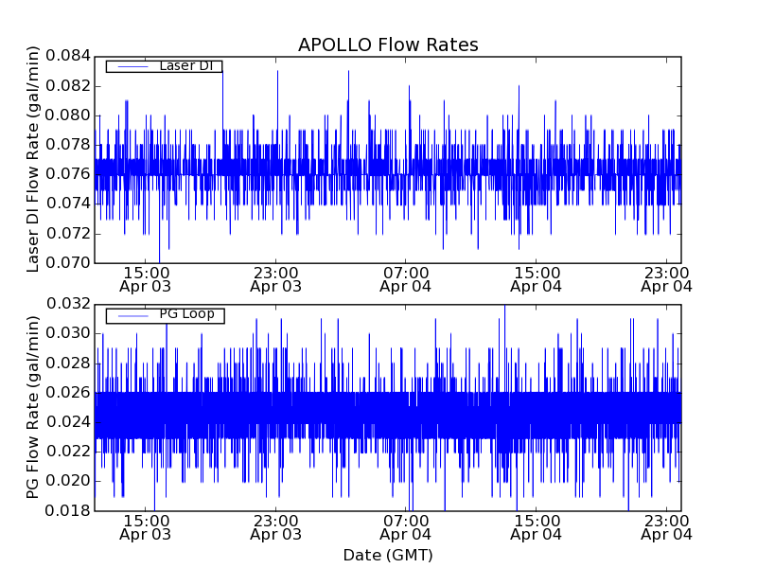757x568 pixels.
Task: Click "23:00 Apr 04" under the PG Loop plot
Action: 666,528
